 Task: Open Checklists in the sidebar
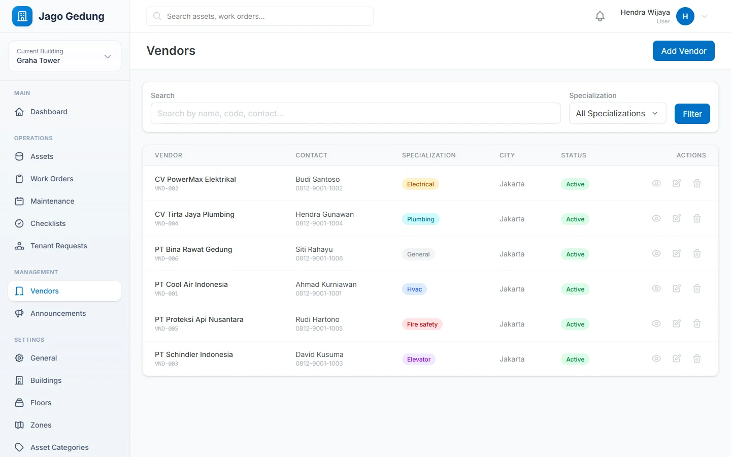64,223
